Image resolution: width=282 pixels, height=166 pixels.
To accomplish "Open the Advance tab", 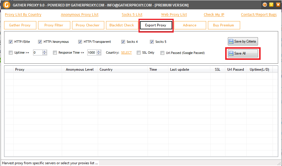I will 190,25.
